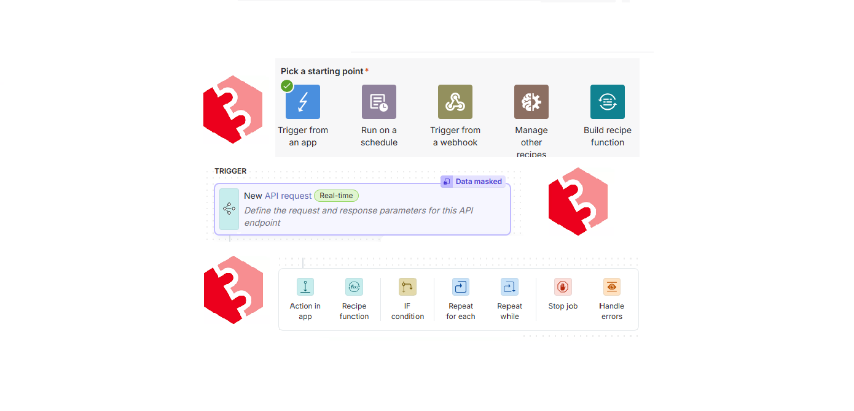The width and height of the screenshot is (854, 411).
Task: Add an IF condition step
Action: tap(407, 286)
